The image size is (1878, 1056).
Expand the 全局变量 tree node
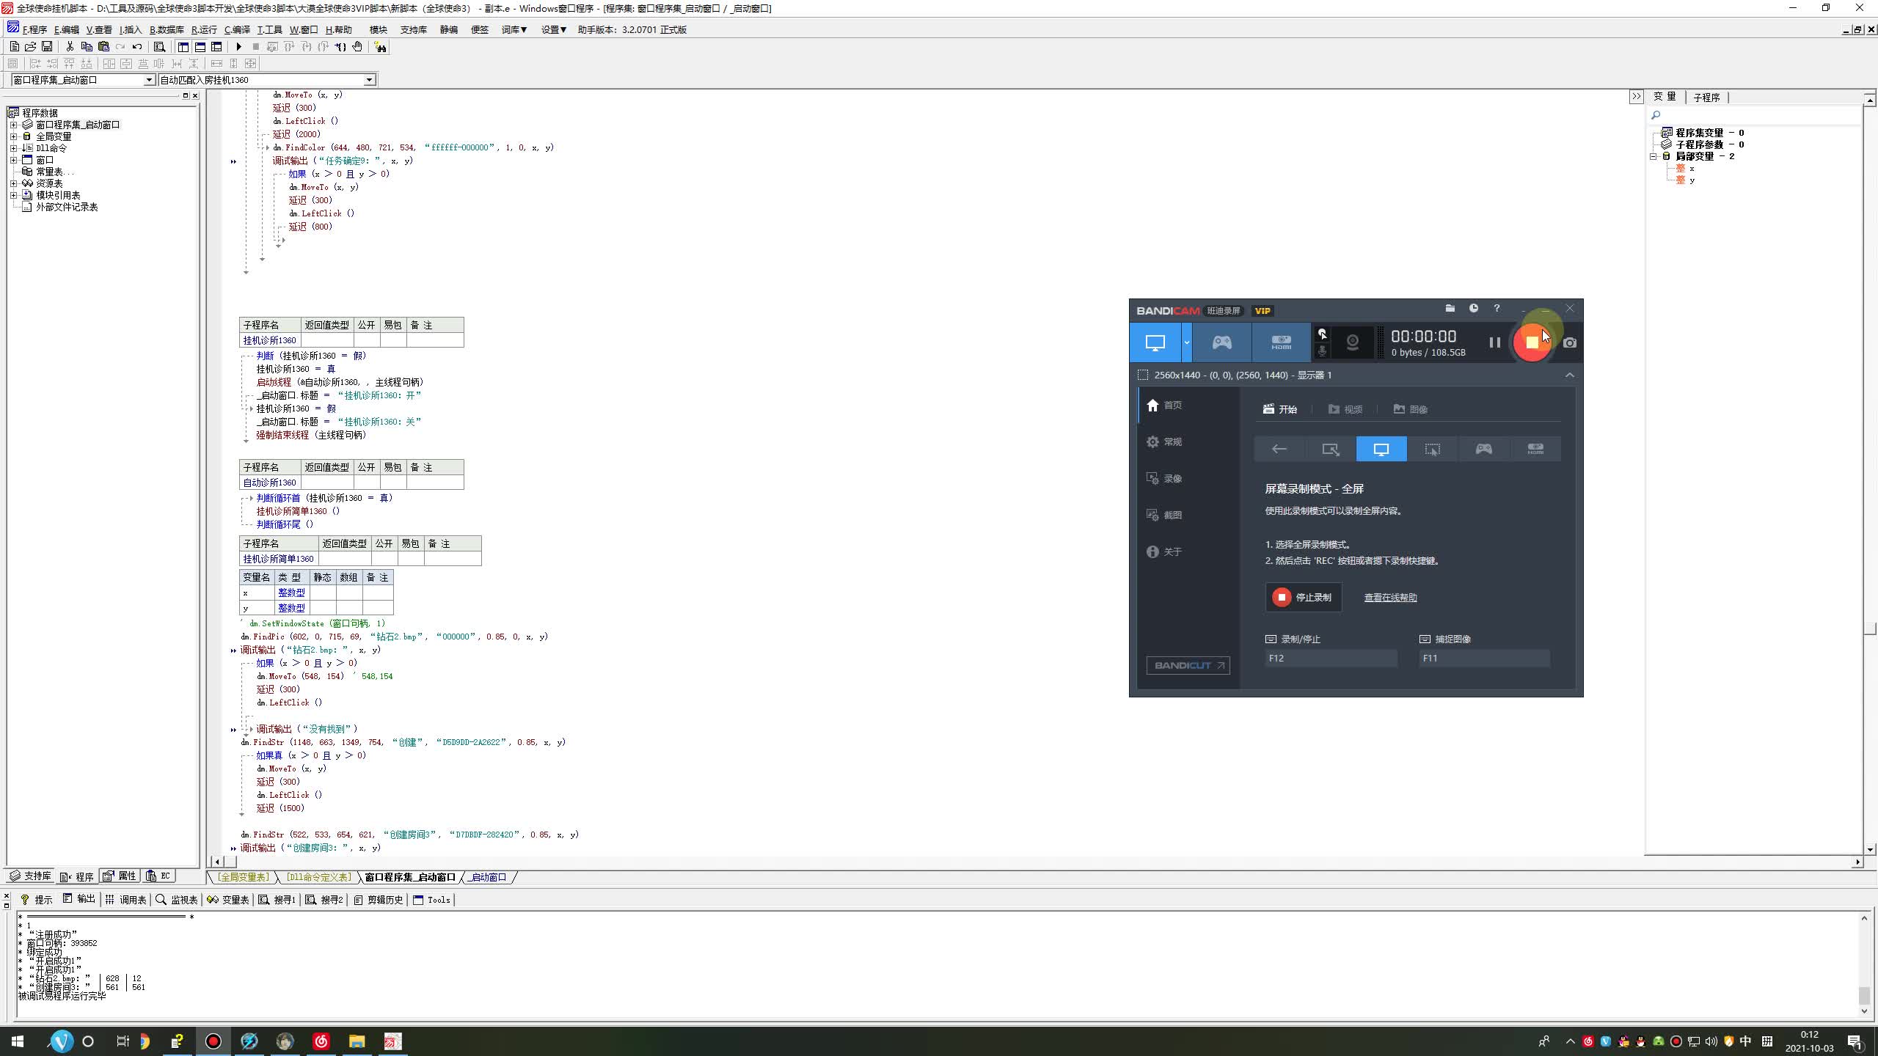(x=14, y=136)
